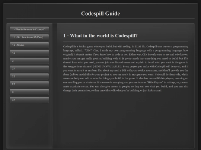The height and width of the screenshot is (150, 201).
Task: Open sidebar section 2.2
Action: coord(29,76)
